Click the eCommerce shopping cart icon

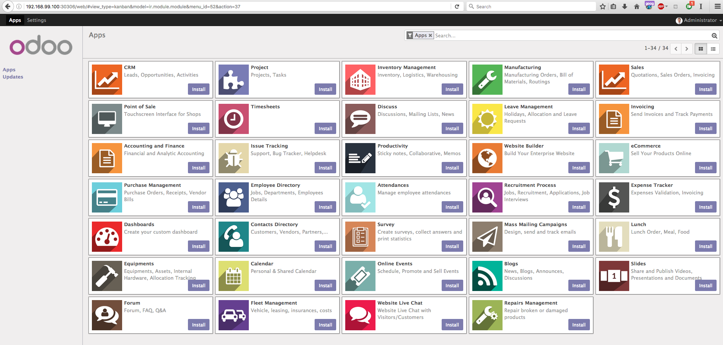pyautogui.click(x=614, y=158)
